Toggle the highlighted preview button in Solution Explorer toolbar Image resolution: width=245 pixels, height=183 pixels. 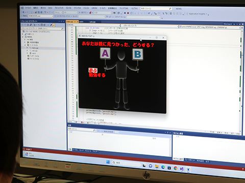tap(54, 25)
